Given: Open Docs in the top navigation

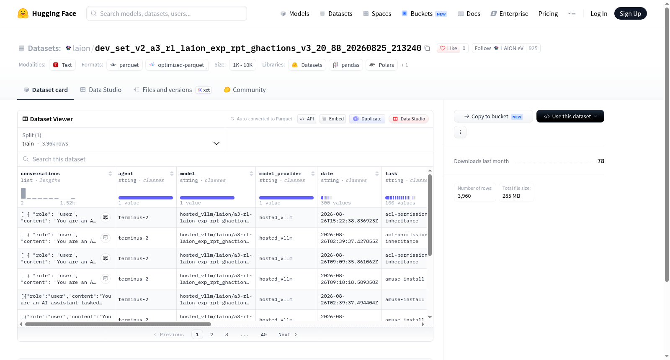Looking at the screenshot, I should pos(469,14).
